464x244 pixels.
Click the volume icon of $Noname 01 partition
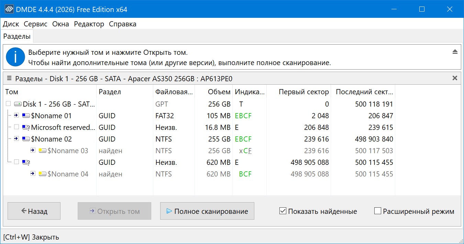(26, 115)
